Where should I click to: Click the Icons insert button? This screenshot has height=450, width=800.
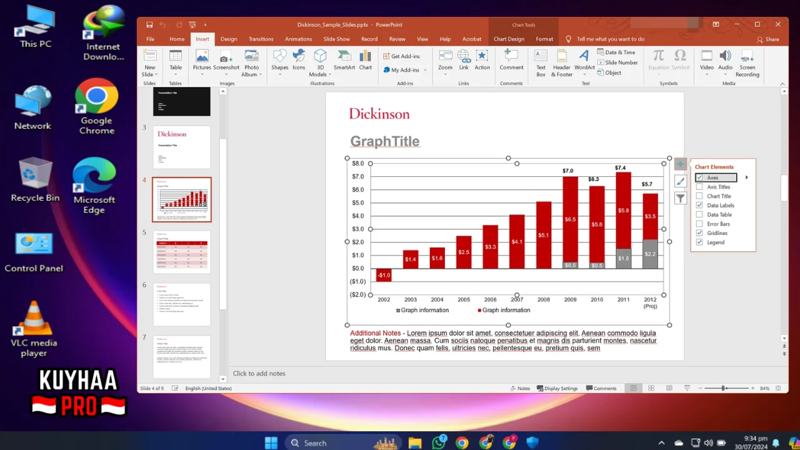(299, 59)
